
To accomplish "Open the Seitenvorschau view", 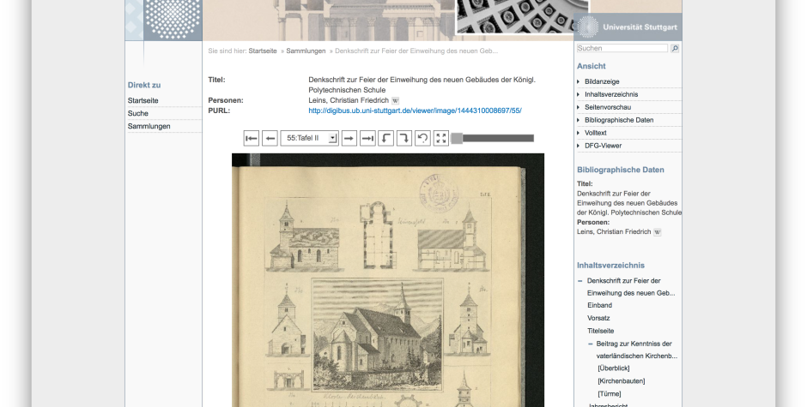I will tap(607, 107).
